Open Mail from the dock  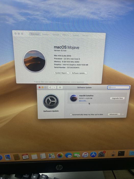coord(8,157)
